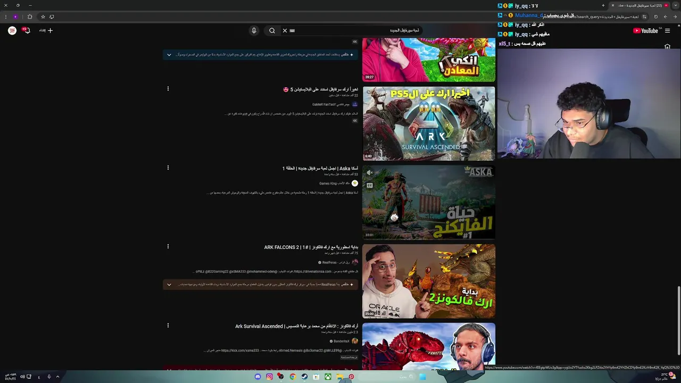This screenshot has width=681, height=383.
Task: Expand the summary chevron under ARK FALCONS 2
Action: point(169,285)
